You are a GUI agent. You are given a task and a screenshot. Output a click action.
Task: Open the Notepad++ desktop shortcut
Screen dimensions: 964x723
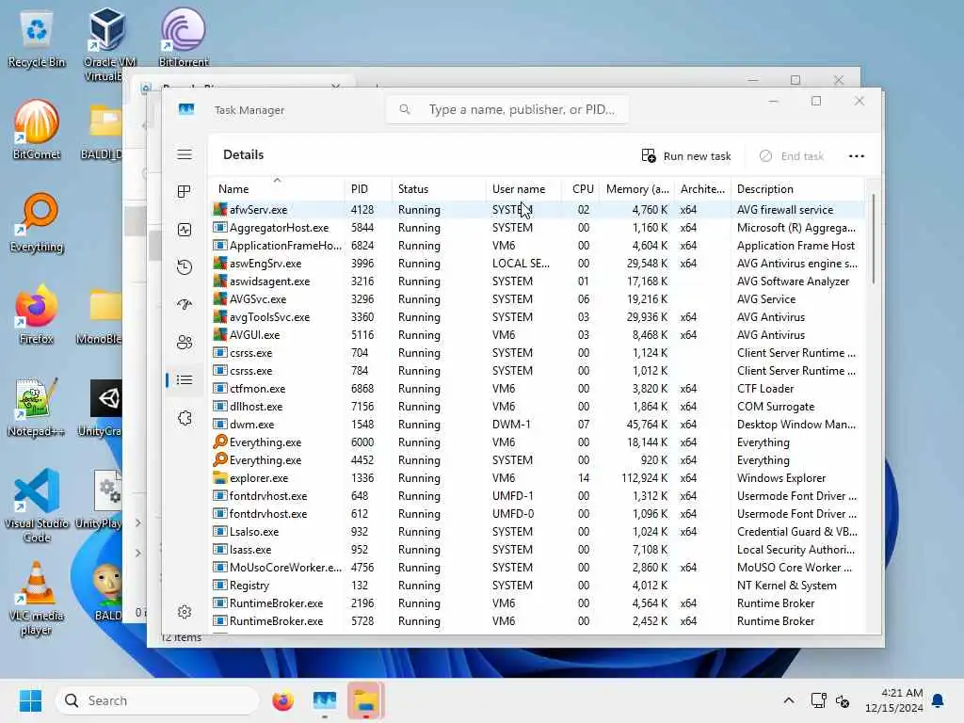tap(37, 407)
